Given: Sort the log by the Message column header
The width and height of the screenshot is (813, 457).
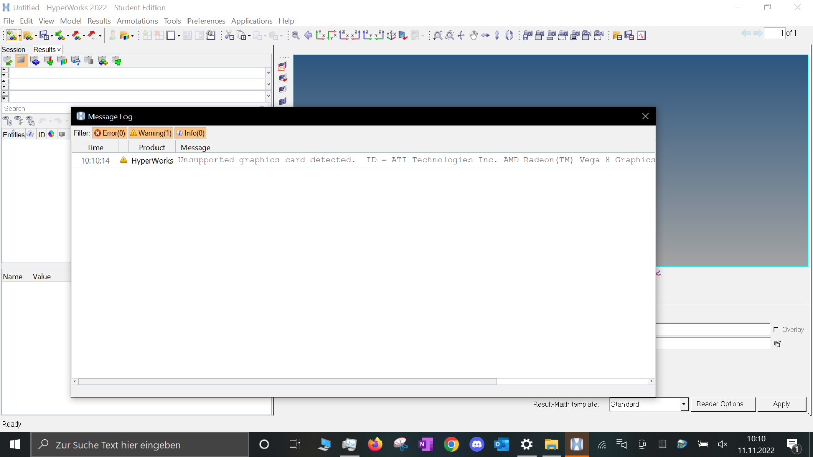Looking at the screenshot, I should tap(196, 147).
